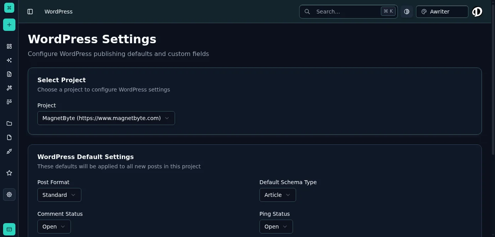
Task: Toggle the dark/light theme contrast icon
Action: 407,12
